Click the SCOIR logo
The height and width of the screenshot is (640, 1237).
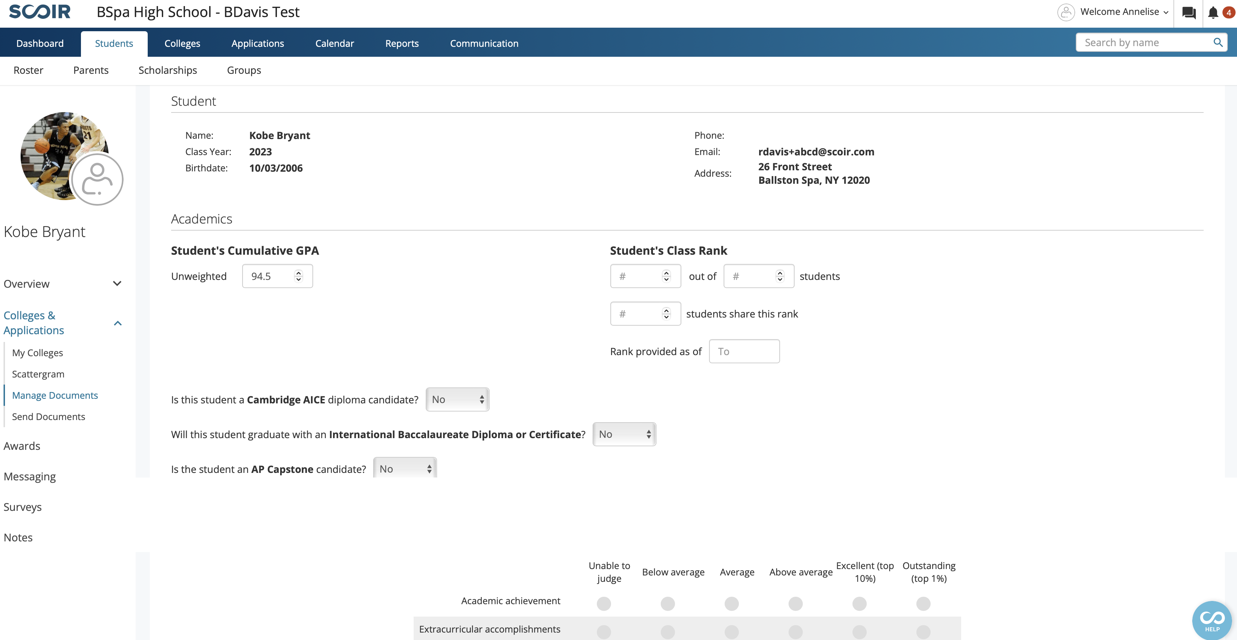(x=40, y=11)
